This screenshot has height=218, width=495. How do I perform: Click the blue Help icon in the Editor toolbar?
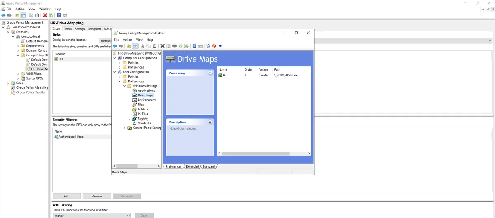coord(194,46)
